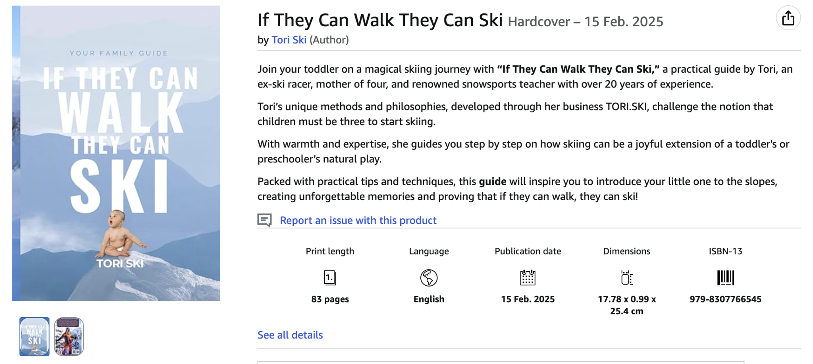
Task: Click the language globe icon
Action: (429, 278)
